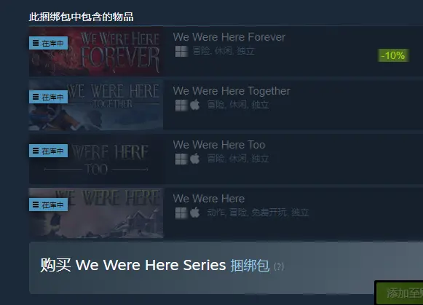
Task: Click the 在库中 badge on We Were Here Together
Action: pyautogui.click(x=48, y=97)
